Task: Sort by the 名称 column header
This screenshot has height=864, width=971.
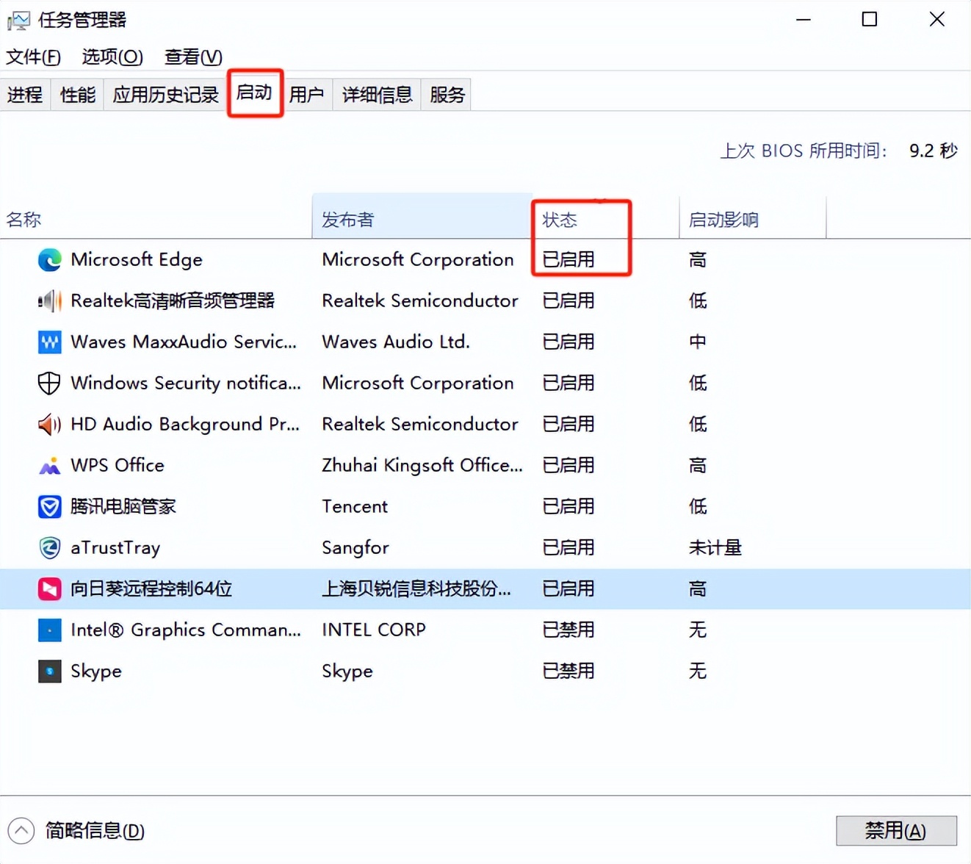Action: click(x=156, y=219)
